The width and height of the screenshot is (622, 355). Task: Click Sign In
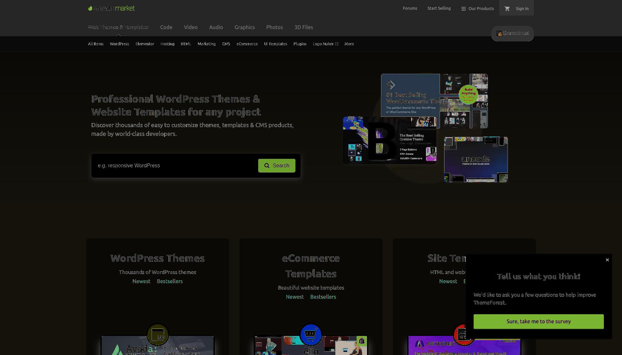click(x=522, y=9)
